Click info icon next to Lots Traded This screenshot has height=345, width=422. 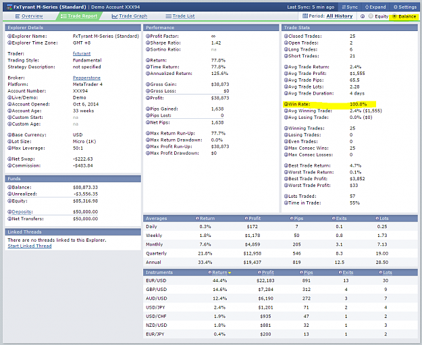286,196
